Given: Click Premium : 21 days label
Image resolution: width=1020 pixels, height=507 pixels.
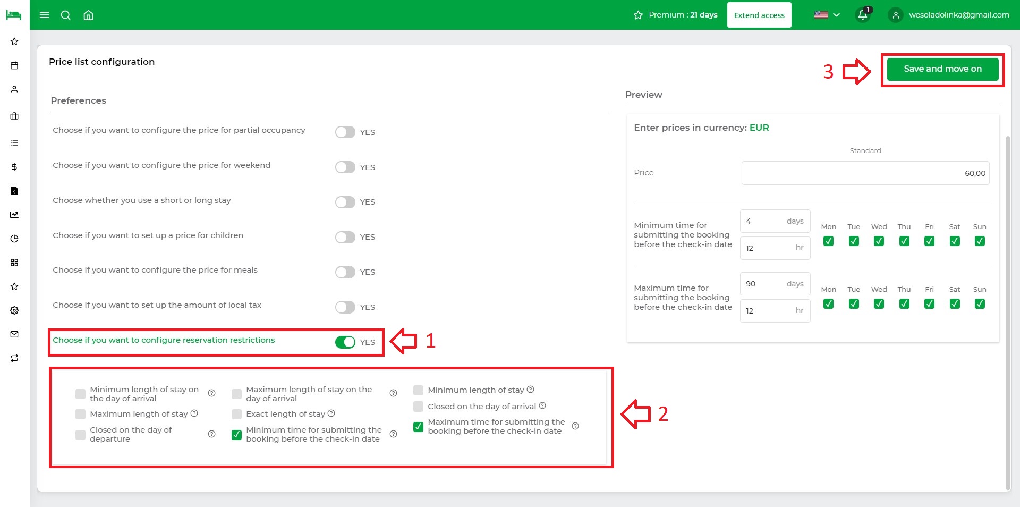Looking at the screenshot, I should pos(683,15).
